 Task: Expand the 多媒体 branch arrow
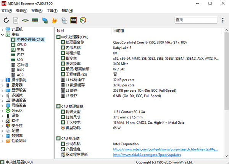(2, 96)
